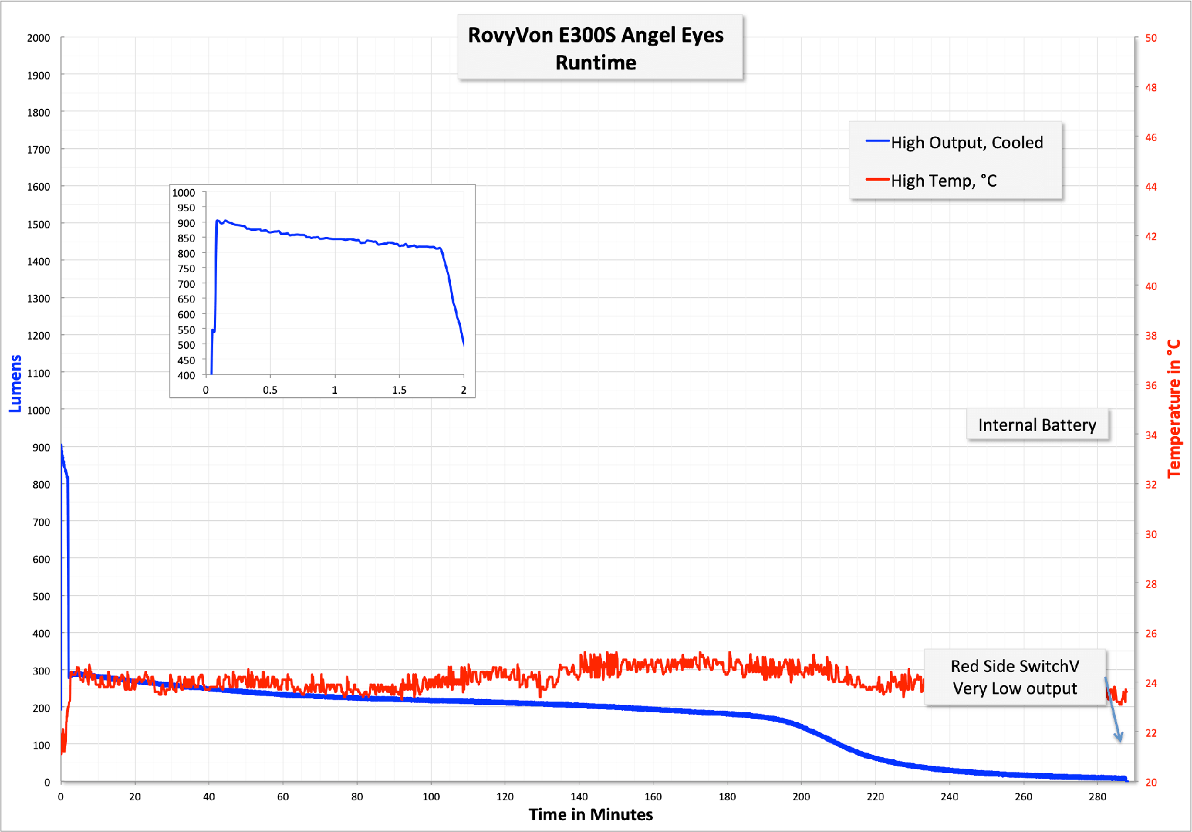Image resolution: width=1192 pixels, height=832 pixels.
Task: Click the chart title RovyVon E300S Angel Eyes
Action: point(595,36)
